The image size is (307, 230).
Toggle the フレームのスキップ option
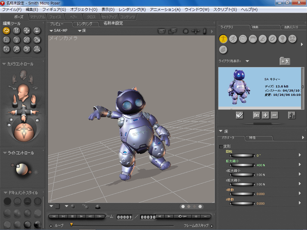tap(212, 226)
